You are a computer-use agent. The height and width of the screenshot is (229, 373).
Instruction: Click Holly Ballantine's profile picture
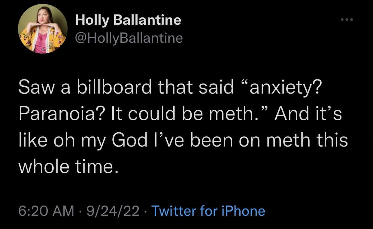tap(42, 29)
